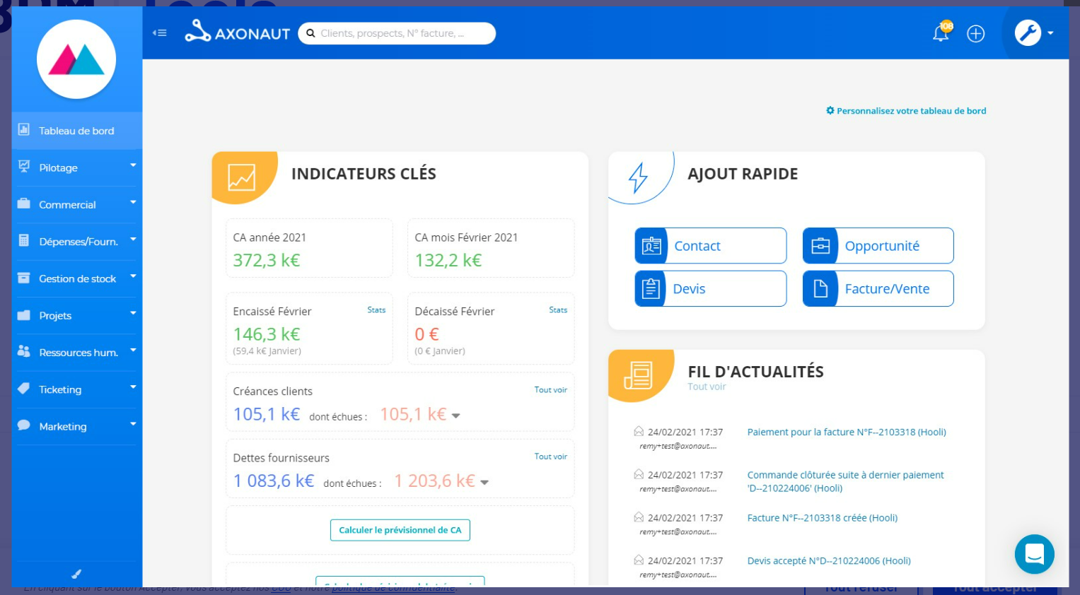Image resolution: width=1080 pixels, height=595 pixels.
Task: Open the wrench settings menu
Action: [x=1028, y=33]
